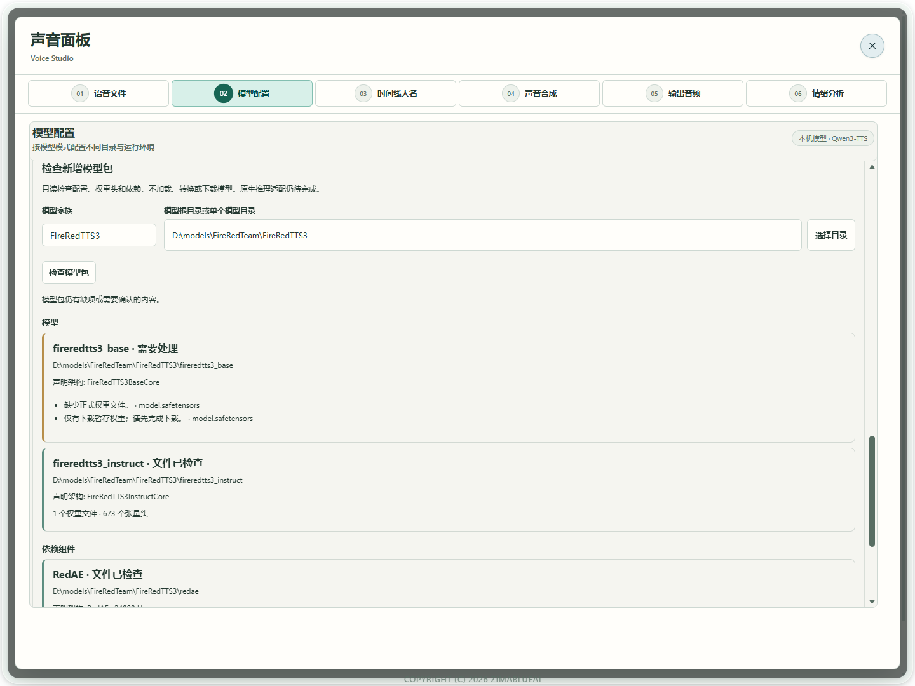915x686 pixels.
Task: Click the scrollbar up arrow
Action: pyautogui.click(x=872, y=167)
